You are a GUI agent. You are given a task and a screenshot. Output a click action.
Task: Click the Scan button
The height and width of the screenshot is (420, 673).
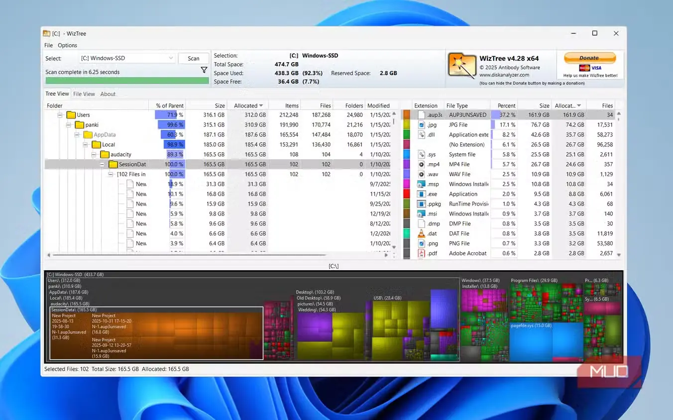click(194, 58)
